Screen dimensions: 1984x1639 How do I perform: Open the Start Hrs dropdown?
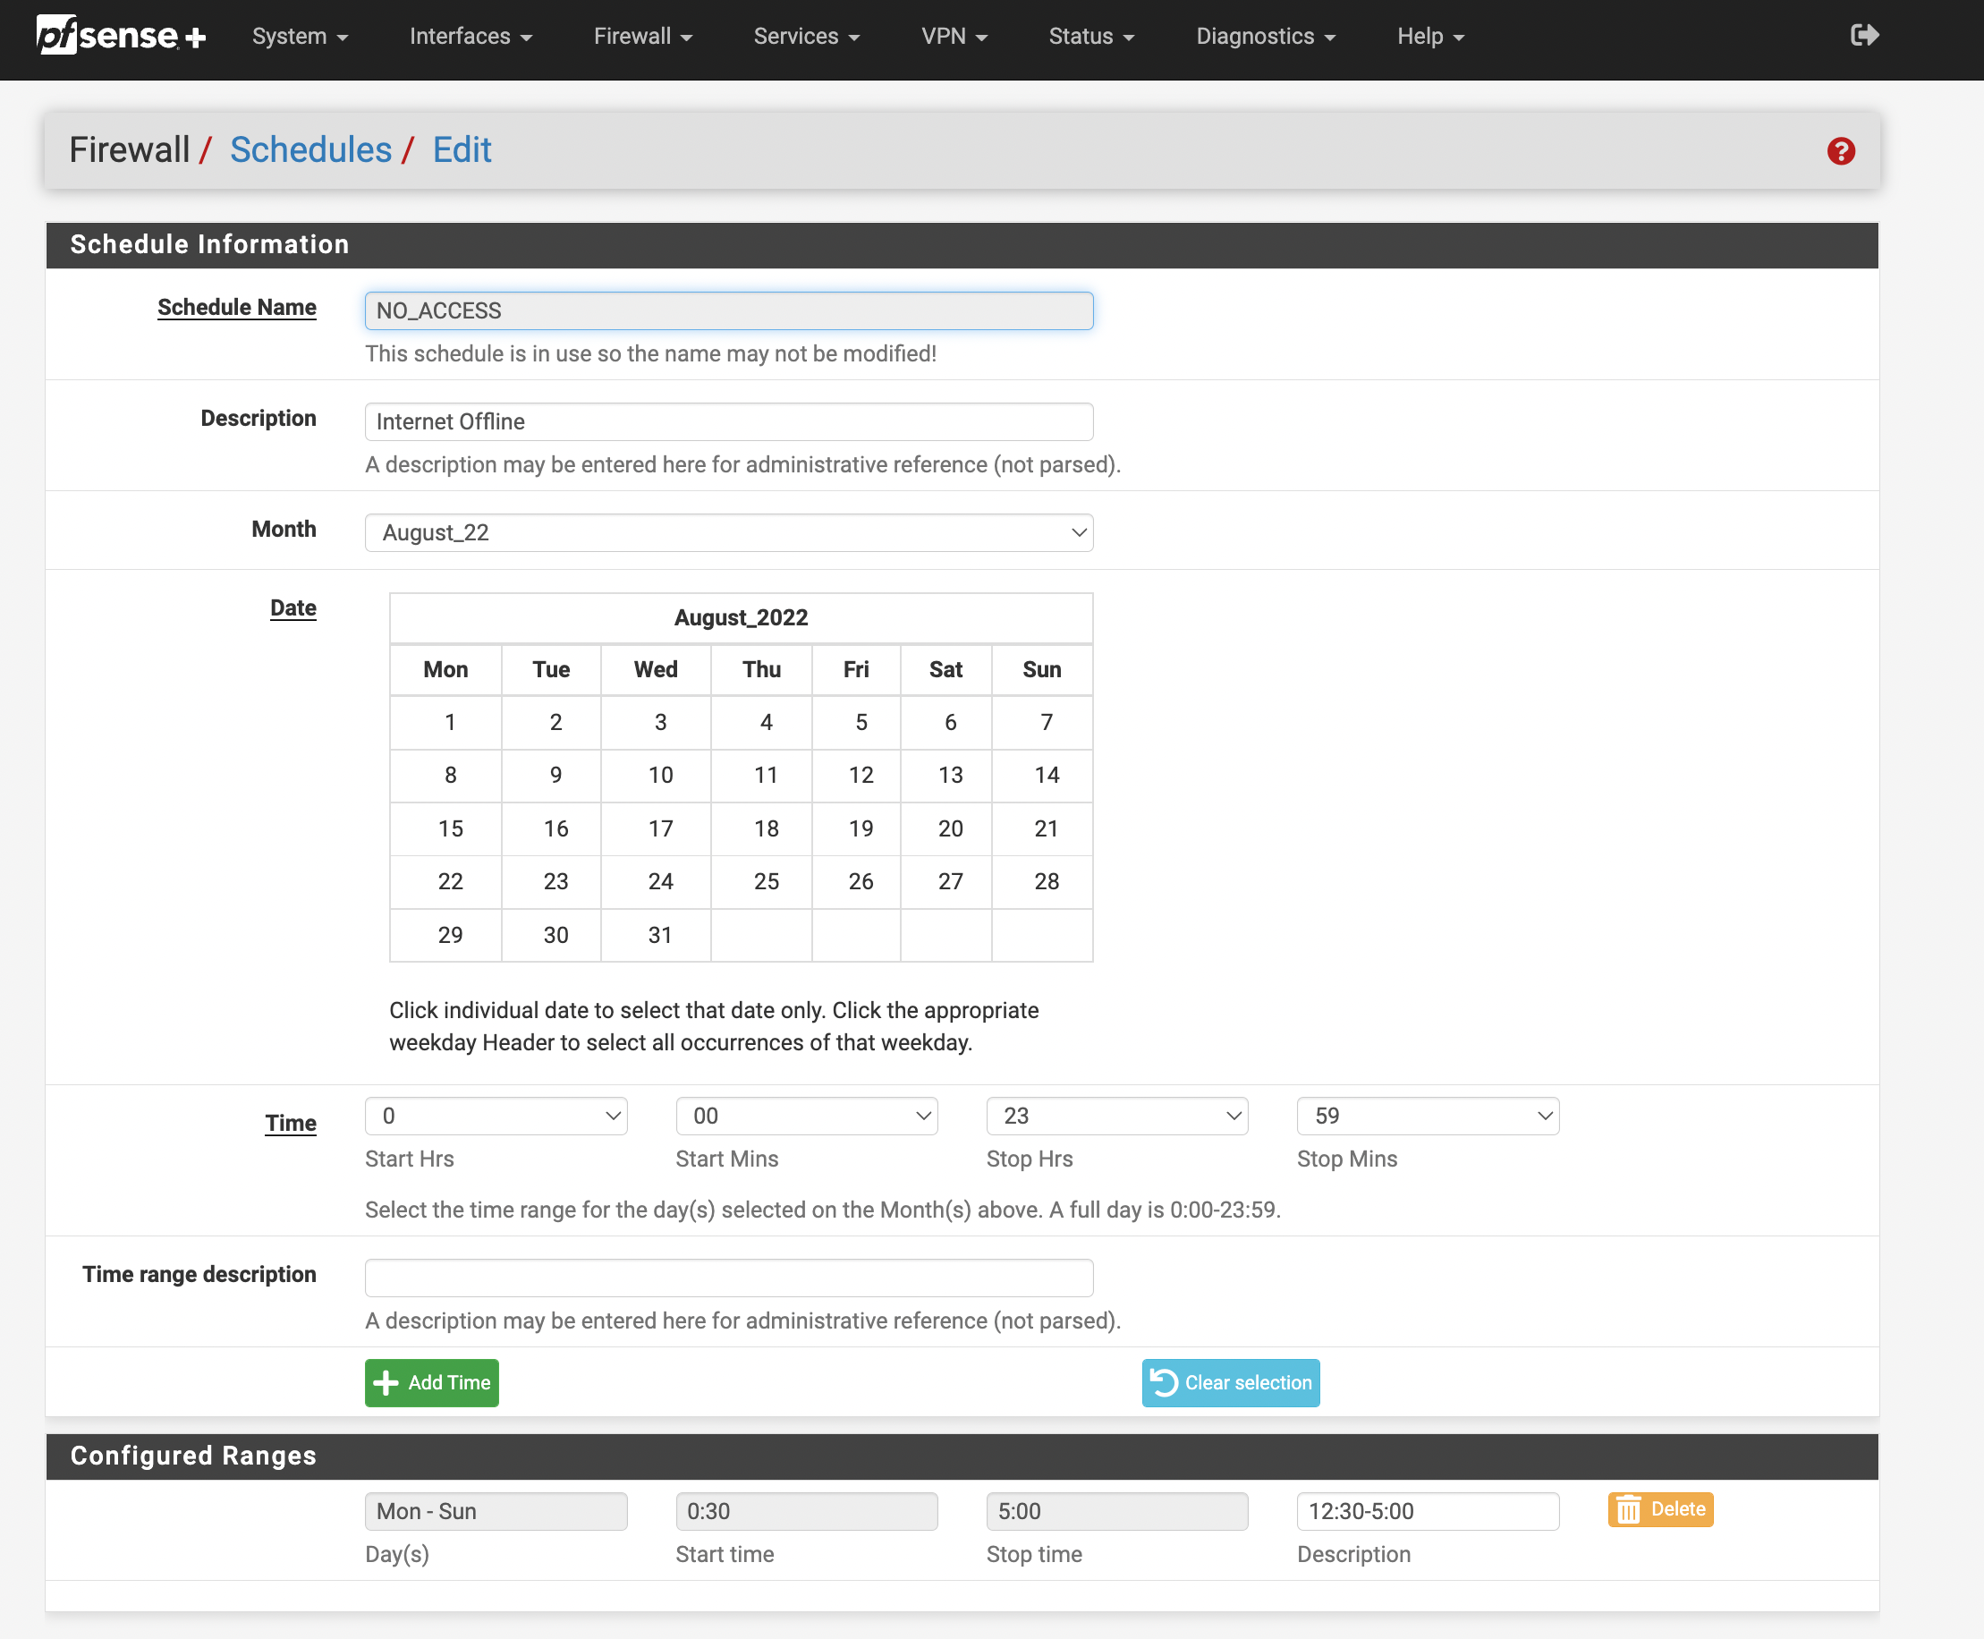[x=496, y=1115]
